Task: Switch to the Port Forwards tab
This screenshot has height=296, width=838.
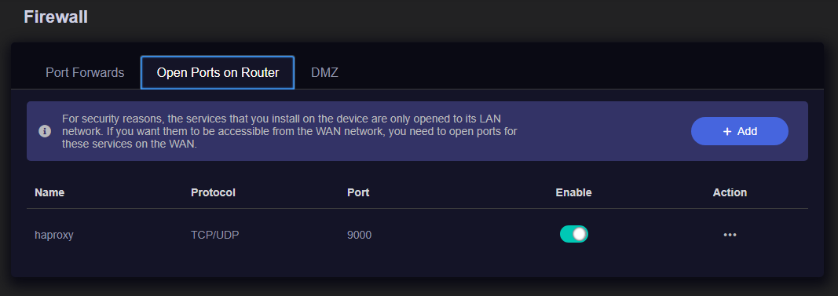Action: point(85,72)
